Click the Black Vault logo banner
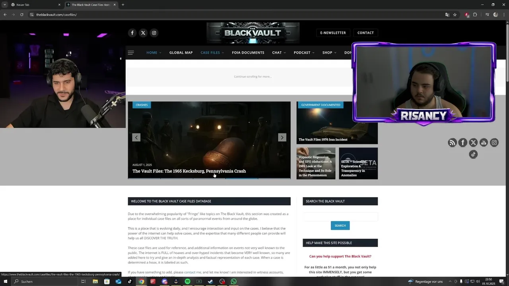 coord(253,33)
